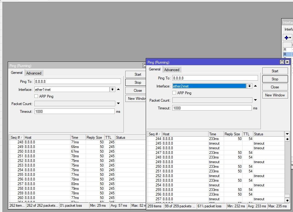Open the ether1-inet Interface dropdown
This screenshot has height=212, width=293.
112,90
